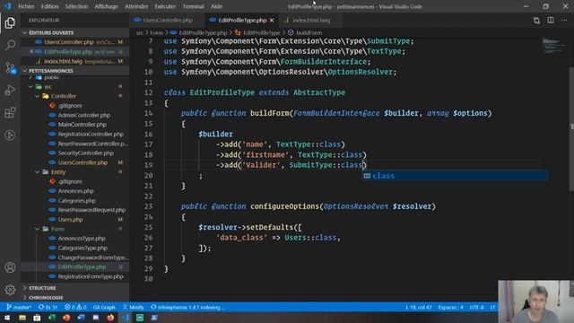
Task: Close EditProfileType.php in Open Editors list
Action: 31,52
